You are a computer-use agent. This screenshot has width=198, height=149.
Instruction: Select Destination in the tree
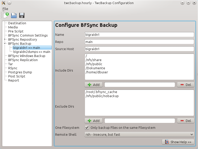17,23
